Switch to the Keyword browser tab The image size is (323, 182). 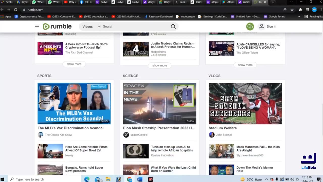tap(23, 2)
